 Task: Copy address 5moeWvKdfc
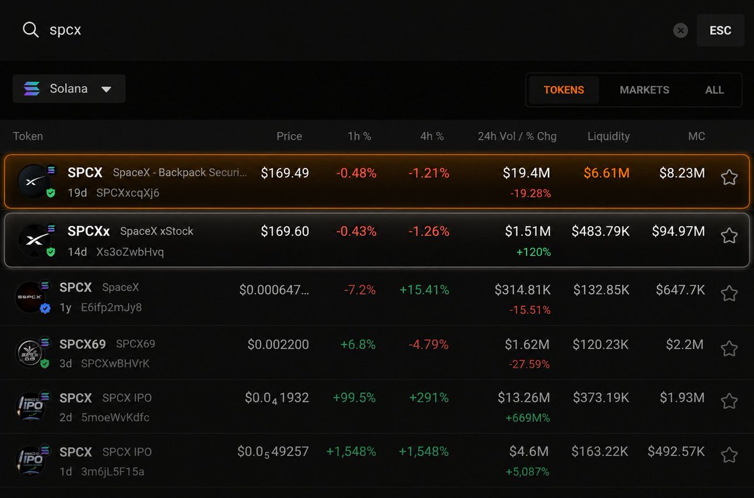pyautogui.click(x=115, y=417)
